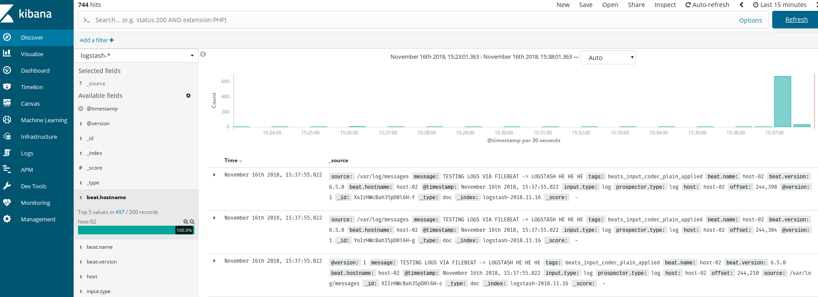The height and width of the screenshot is (297, 818).
Task: Open Machine Learning icon
Action: point(7,120)
